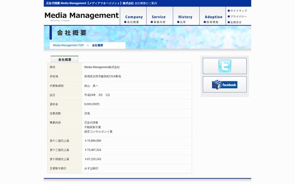This screenshot has width=295, height=184.
Task: Click 会社概要 in breadcrumb
Action: (x=97, y=45)
